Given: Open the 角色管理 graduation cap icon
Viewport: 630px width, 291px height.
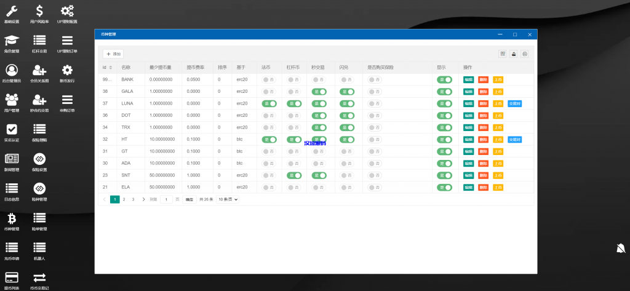Looking at the screenshot, I should point(12,41).
